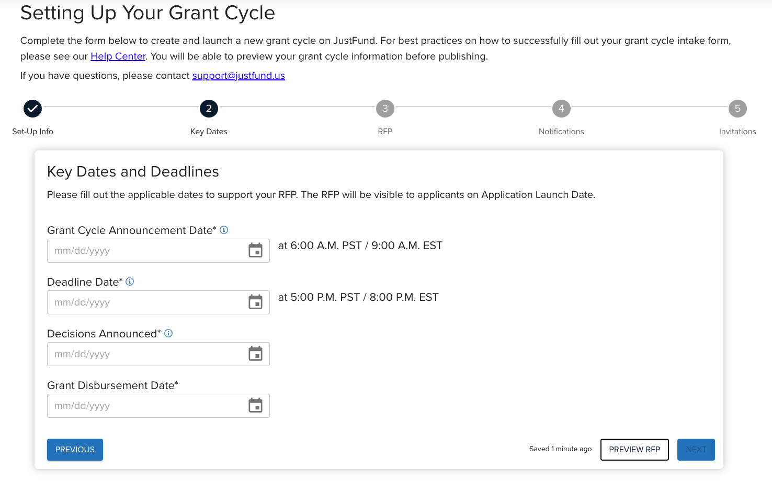772x481 pixels.
Task: Jump to step 4 Notifications circle
Action: (x=561, y=109)
